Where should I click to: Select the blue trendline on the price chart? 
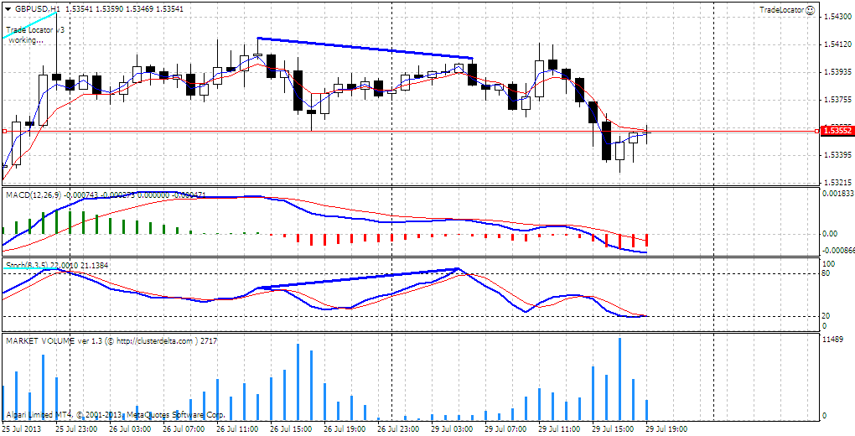pos(365,48)
